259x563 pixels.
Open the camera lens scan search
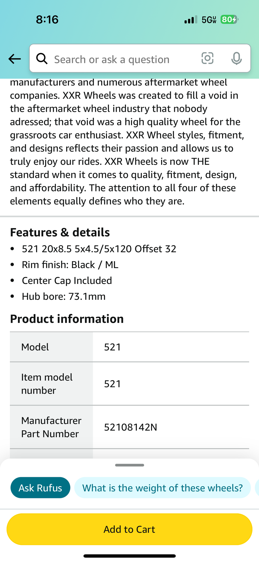(x=207, y=58)
